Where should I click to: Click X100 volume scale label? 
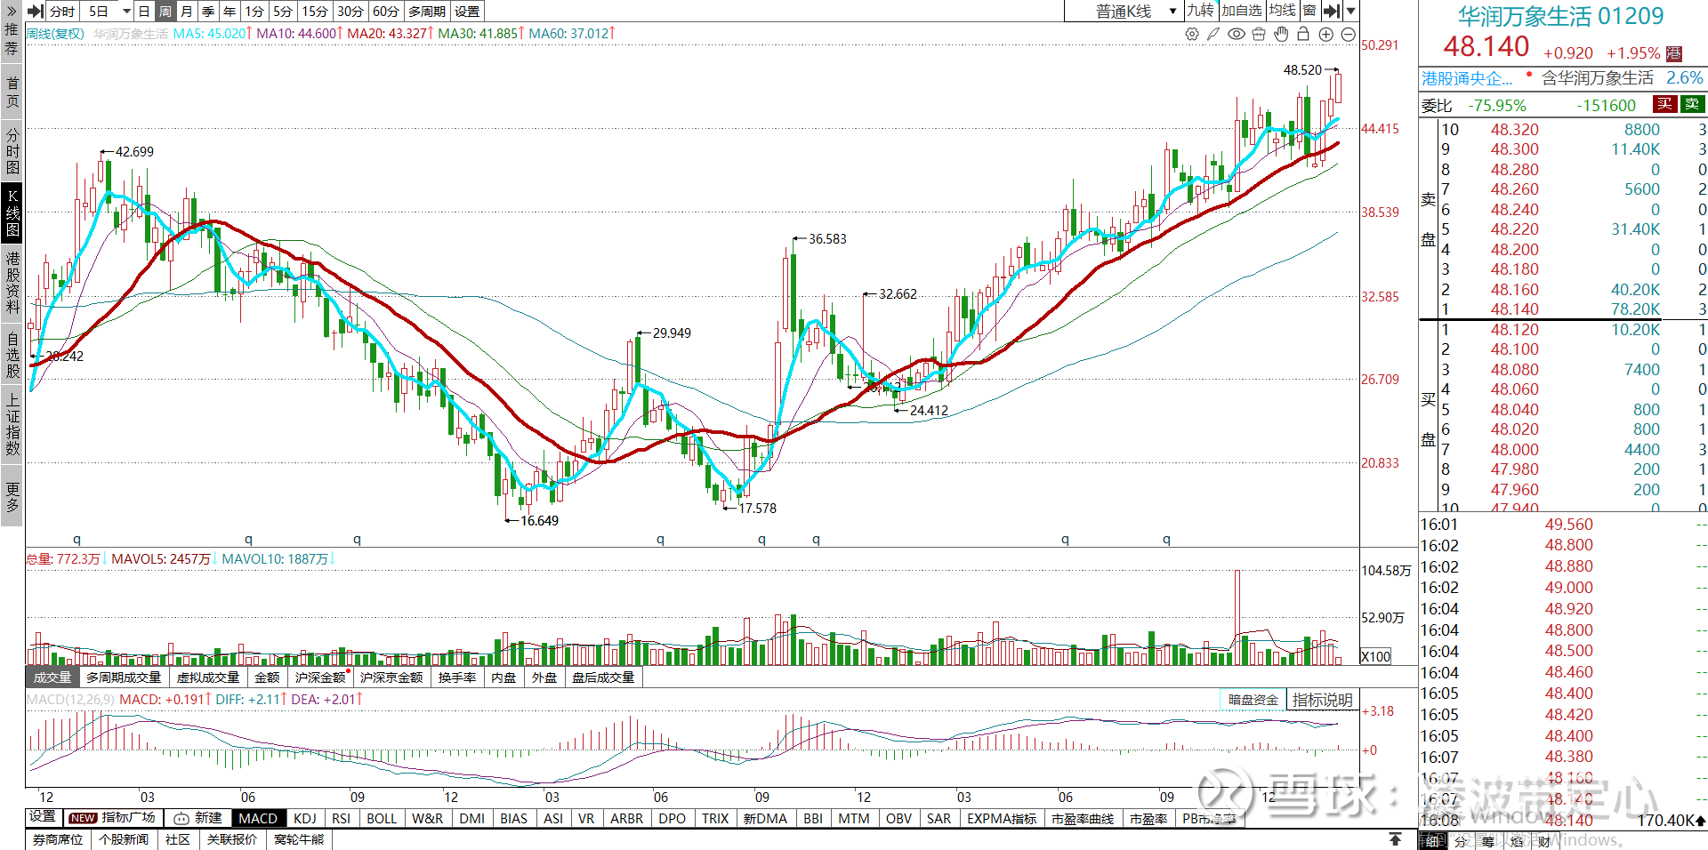(x=1375, y=656)
